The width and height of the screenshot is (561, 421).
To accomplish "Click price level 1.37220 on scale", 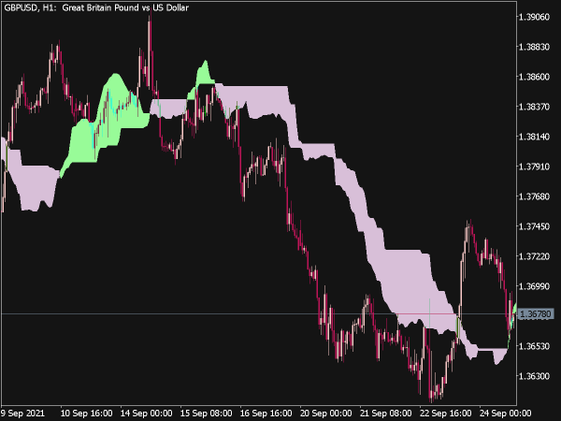I will 534,256.
